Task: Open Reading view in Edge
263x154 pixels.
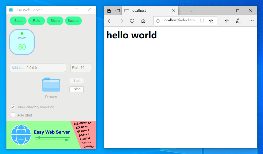Action: click(x=202, y=21)
